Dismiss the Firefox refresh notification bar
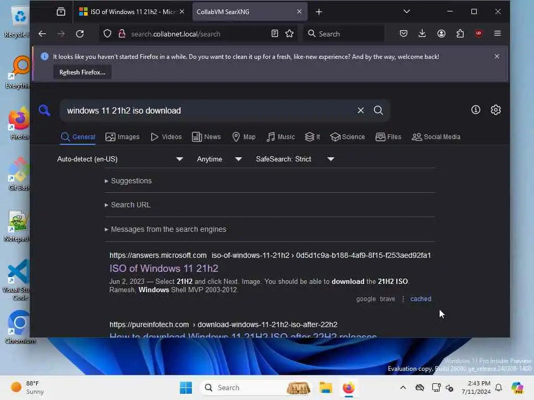 (x=497, y=56)
